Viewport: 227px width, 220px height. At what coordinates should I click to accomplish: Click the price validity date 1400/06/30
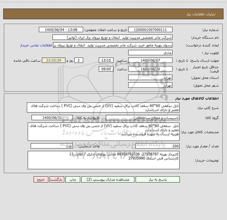coord(150,69)
